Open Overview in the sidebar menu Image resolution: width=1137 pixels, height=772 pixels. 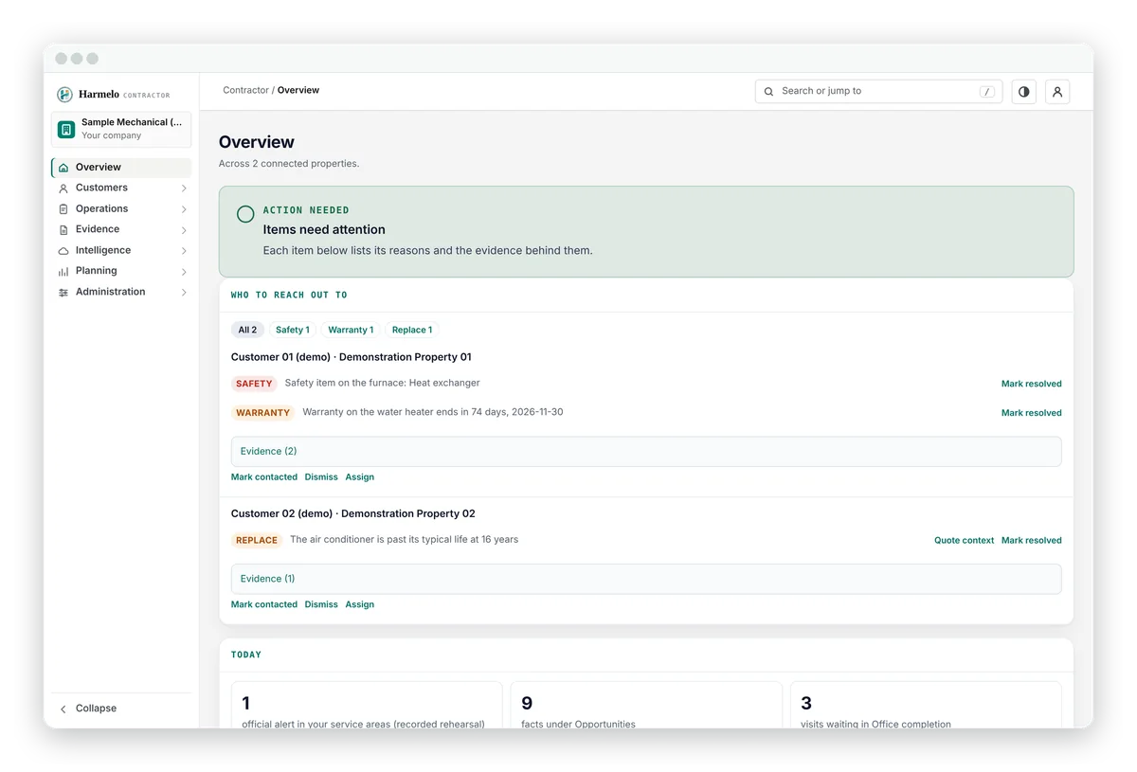point(121,168)
